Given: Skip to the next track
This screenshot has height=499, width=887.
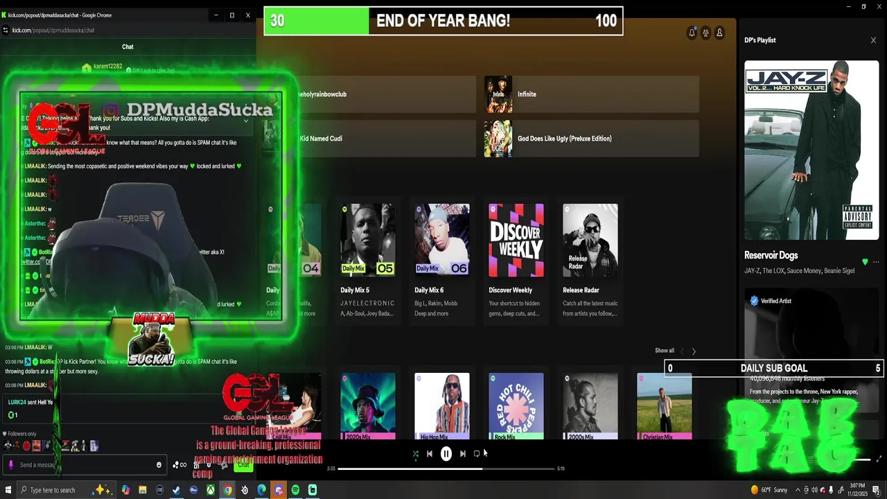Looking at the screenshot, I should [463, 454].
